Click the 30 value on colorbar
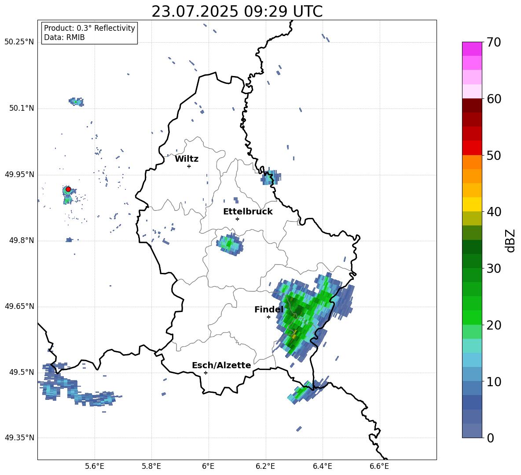The image size is (521, 475). click(x=494, y=268)
